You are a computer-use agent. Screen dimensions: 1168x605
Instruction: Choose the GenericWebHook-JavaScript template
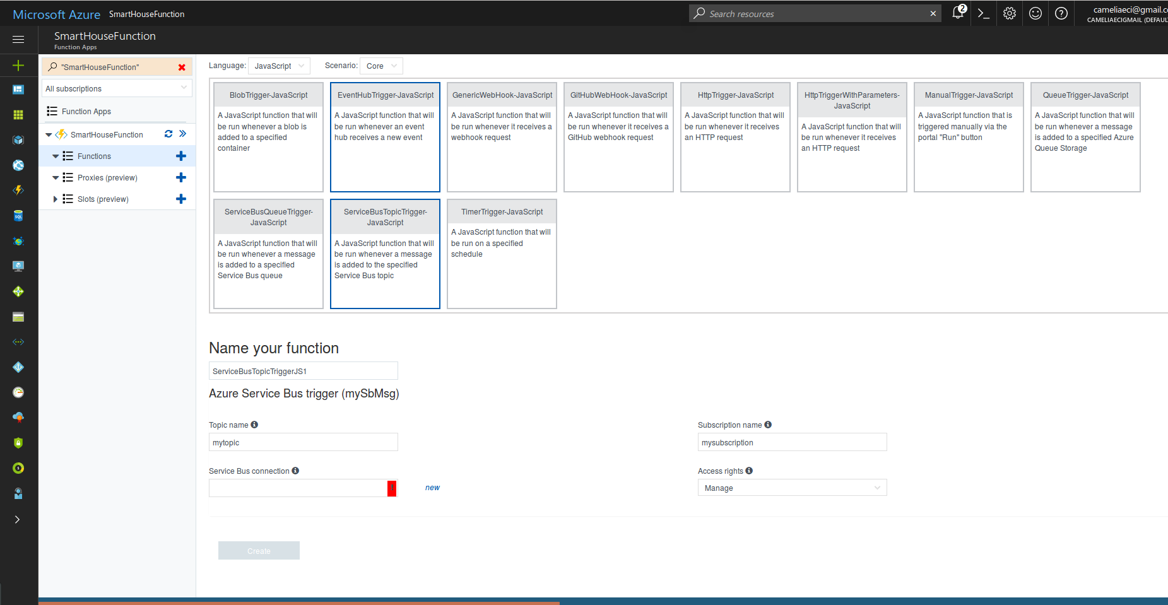coord(502,137)
